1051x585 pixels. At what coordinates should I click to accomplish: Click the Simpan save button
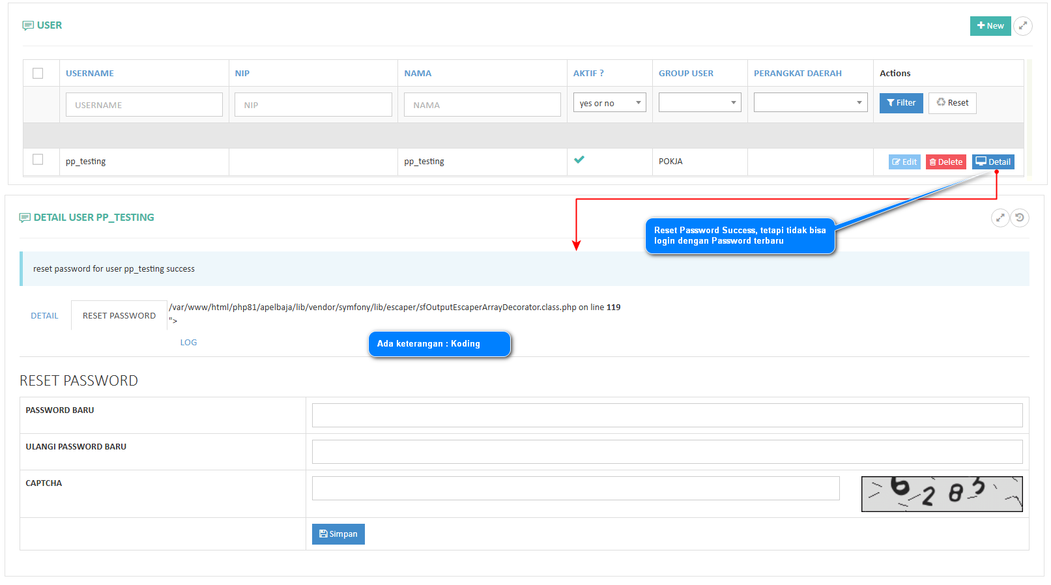(x=338, y=534)
